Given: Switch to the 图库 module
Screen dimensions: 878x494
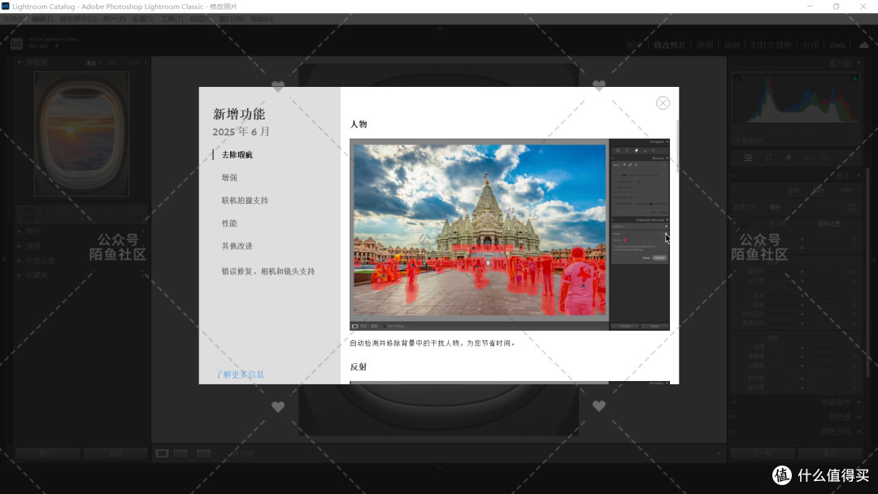Looking at the screenshot, I should (x=634, y=45).
